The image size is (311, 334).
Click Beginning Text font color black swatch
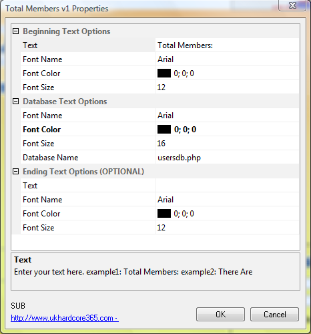[164, 73]
